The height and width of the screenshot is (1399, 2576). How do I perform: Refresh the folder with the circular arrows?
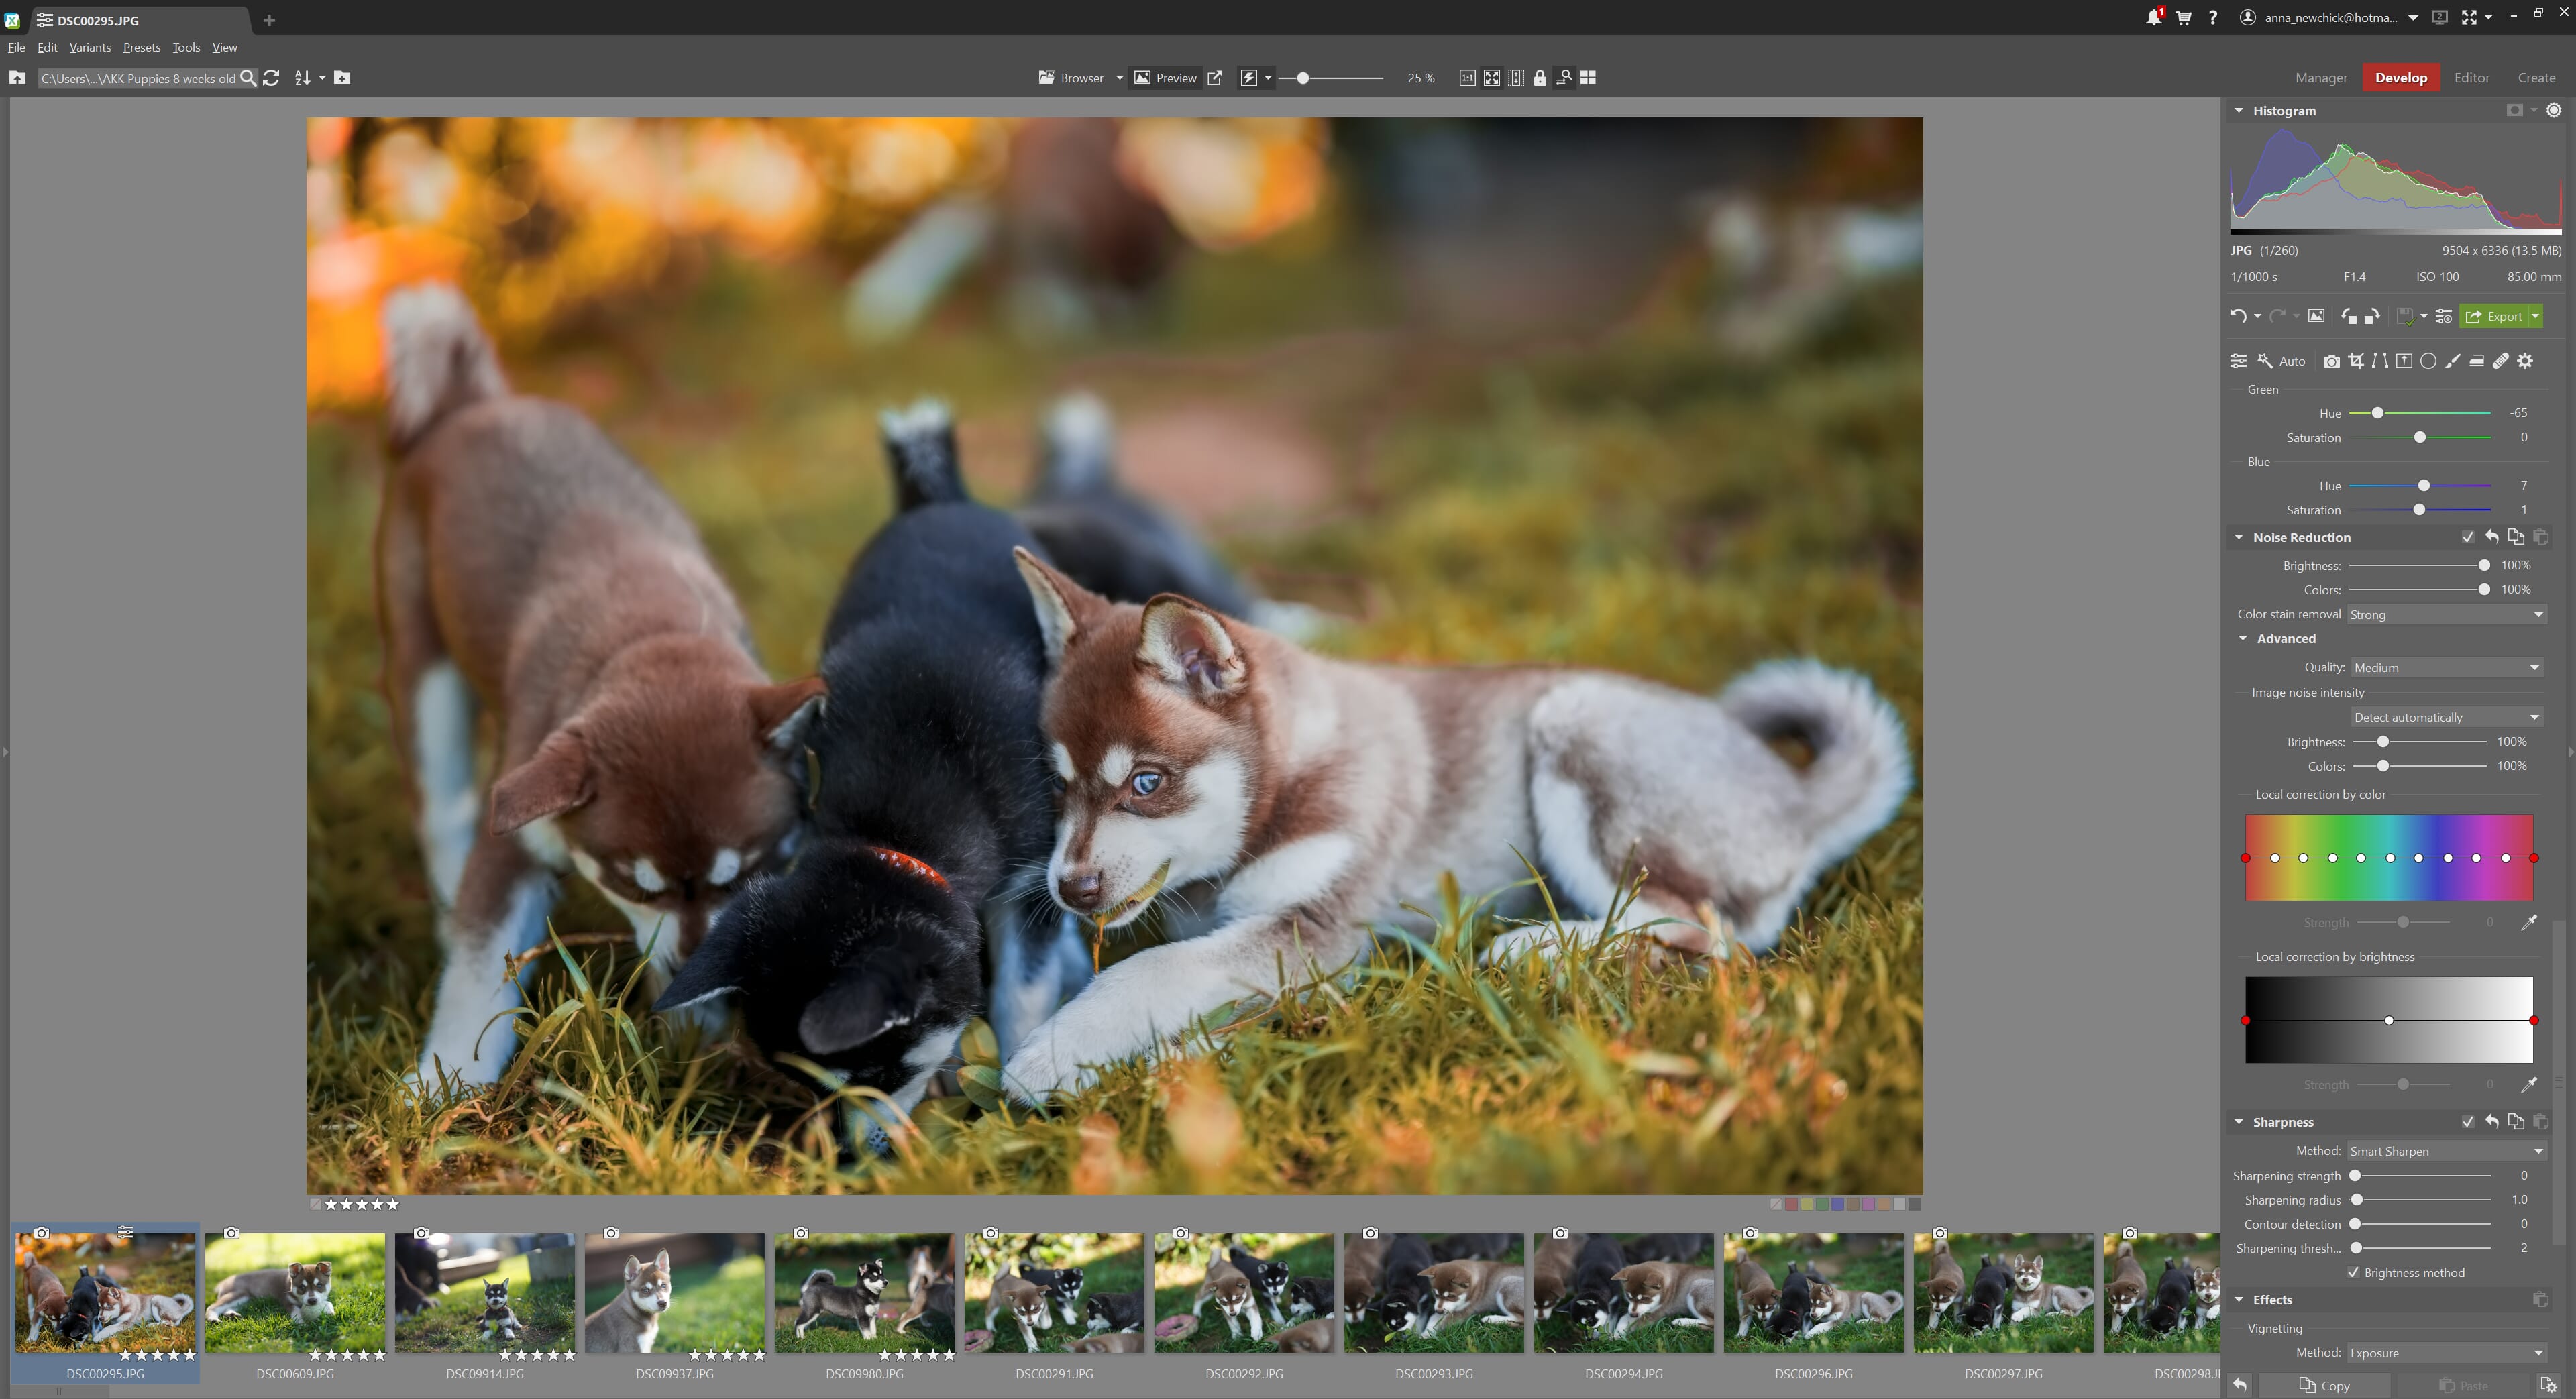click(270, 78)
